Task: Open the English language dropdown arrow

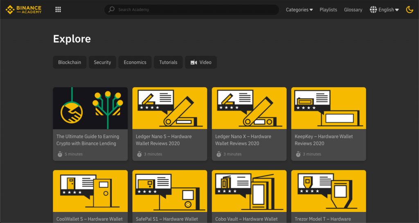Action: point(397,10)
